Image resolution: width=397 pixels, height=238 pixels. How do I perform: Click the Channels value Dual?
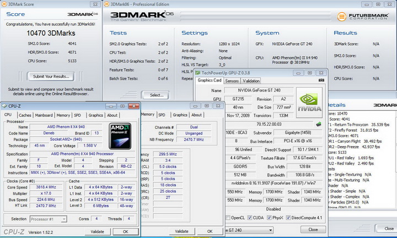pyautogui.click(x=194, y=127)
